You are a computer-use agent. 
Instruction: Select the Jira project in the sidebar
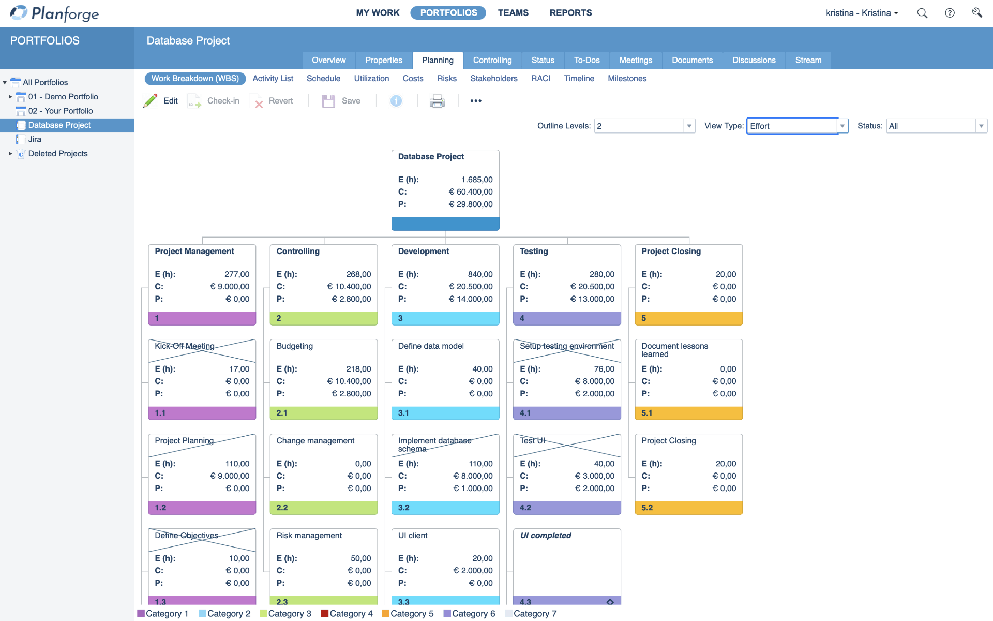click(35, 139)
